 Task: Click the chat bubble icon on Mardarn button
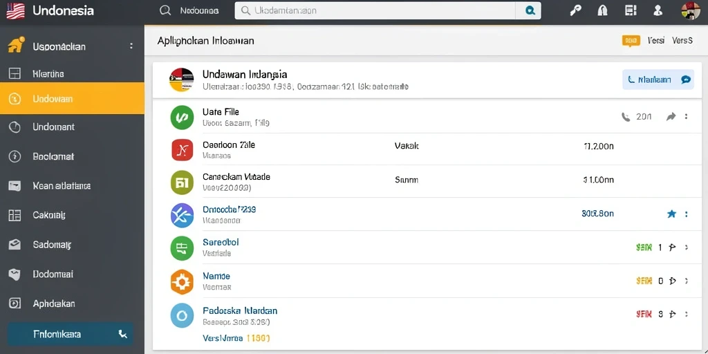(685, 80)
